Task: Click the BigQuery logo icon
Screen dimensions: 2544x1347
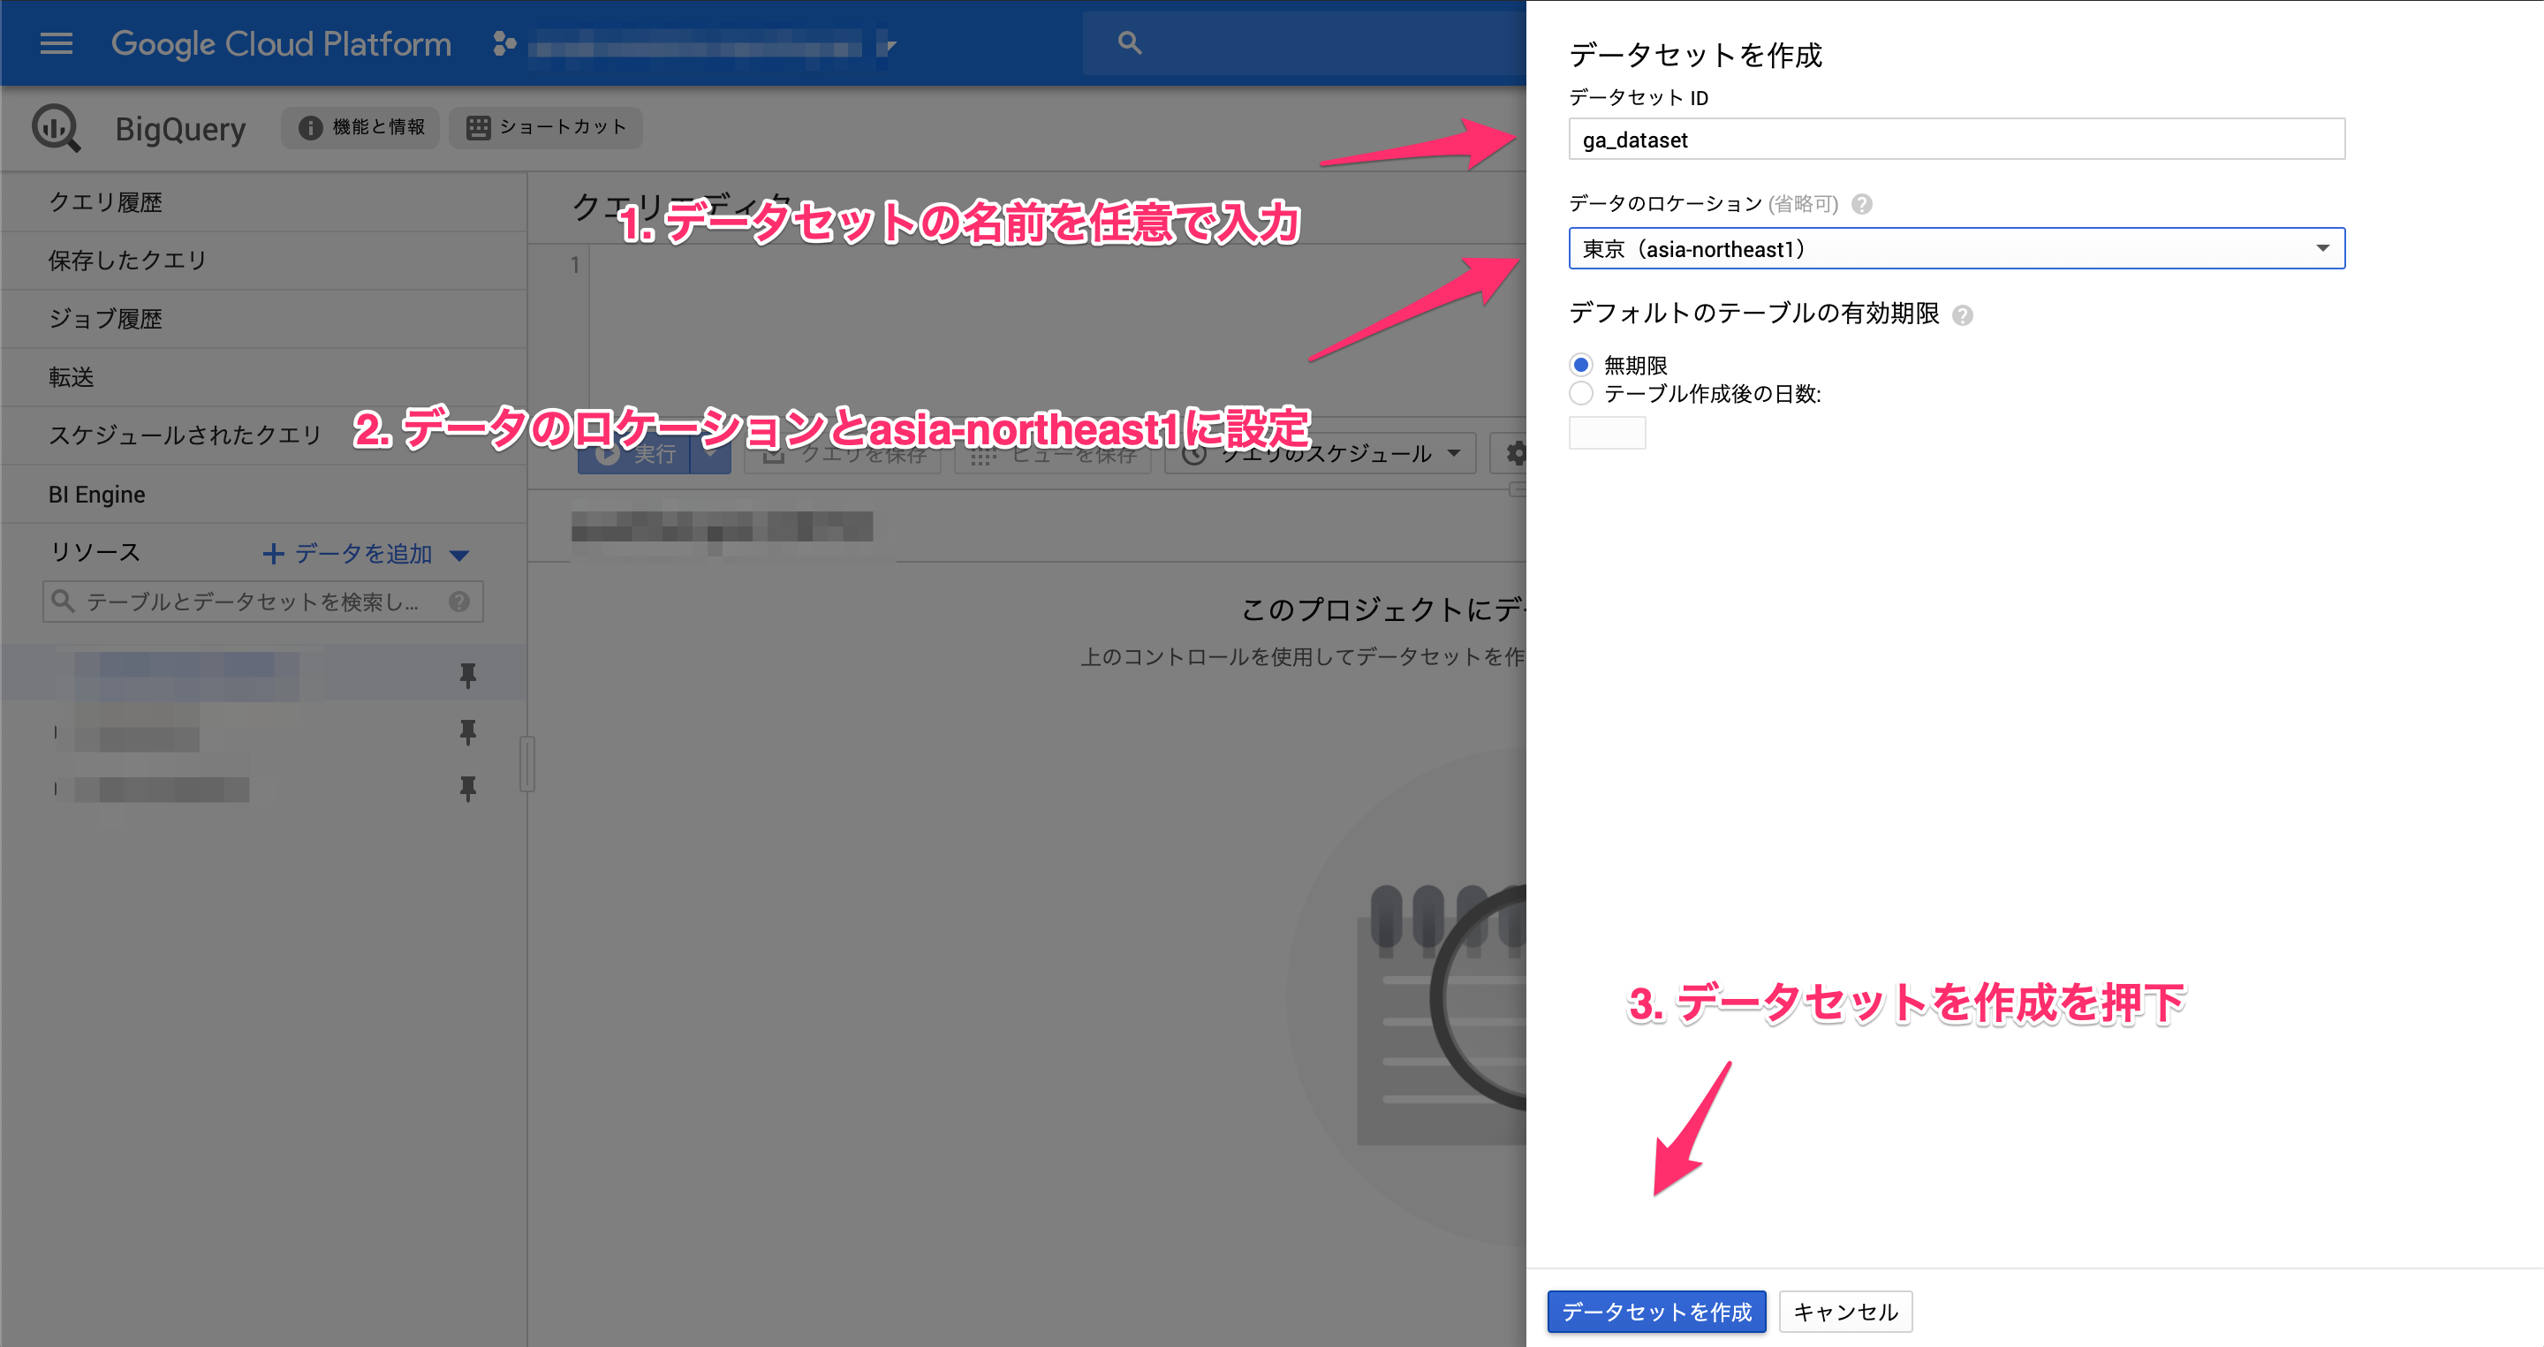Action: coord(57,128)
